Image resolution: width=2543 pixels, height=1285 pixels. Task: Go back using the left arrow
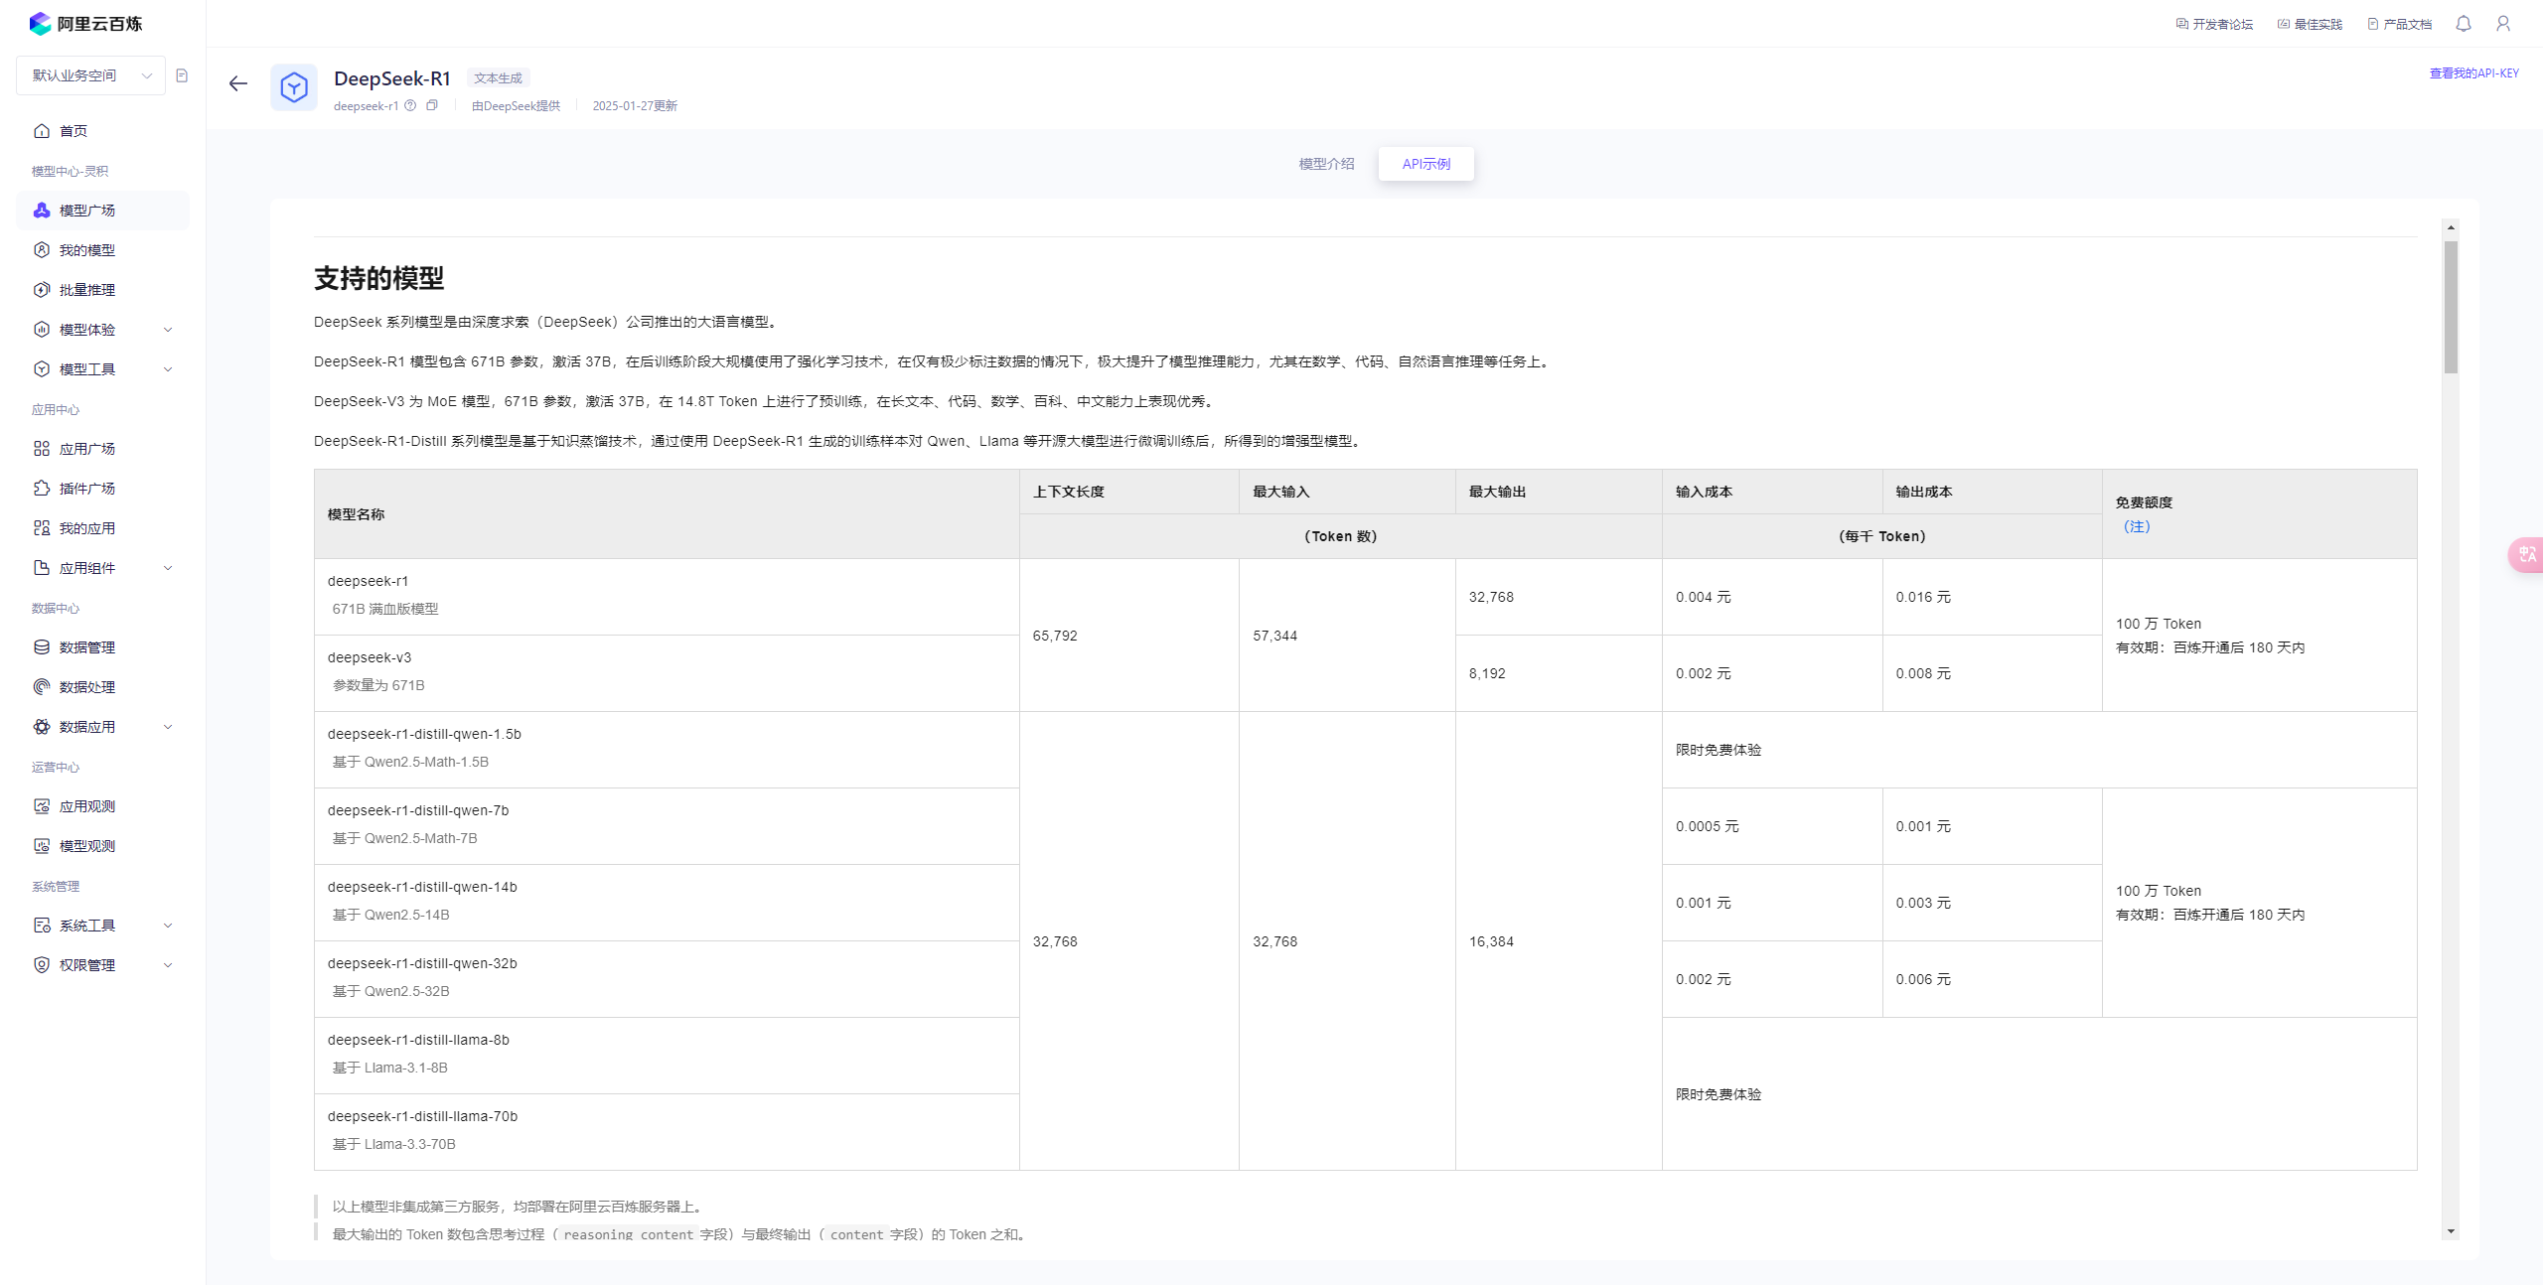[238, 83]
